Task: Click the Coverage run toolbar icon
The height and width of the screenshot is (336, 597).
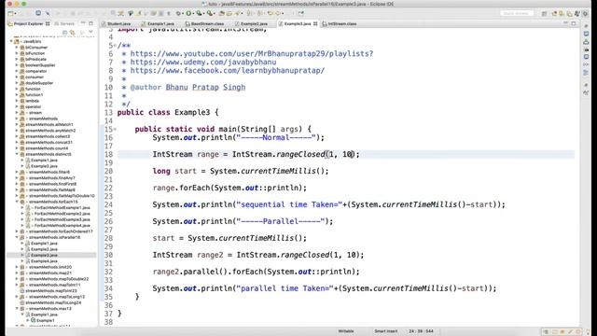Action: tap(199, 13)
